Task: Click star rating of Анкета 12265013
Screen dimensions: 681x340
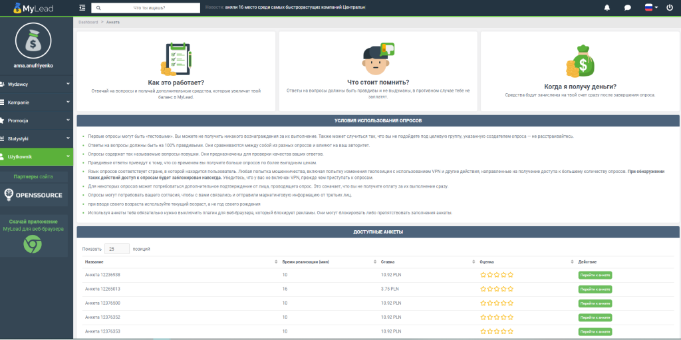Action: [x=496, y=289]
